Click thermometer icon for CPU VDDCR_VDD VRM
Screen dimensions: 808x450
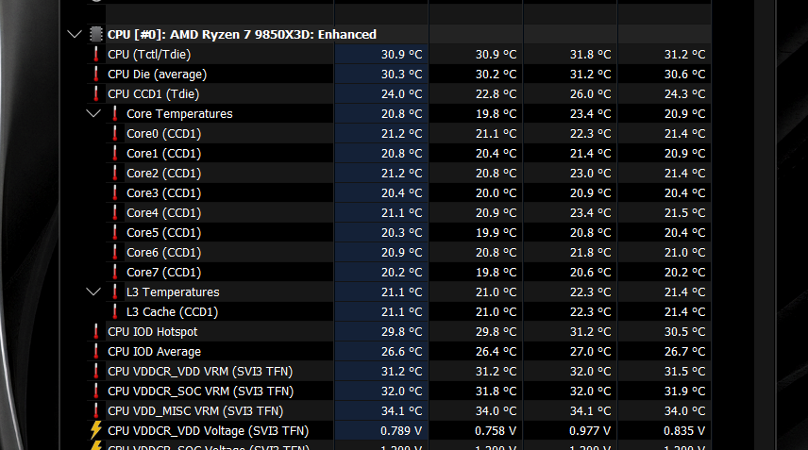point(96,371)
